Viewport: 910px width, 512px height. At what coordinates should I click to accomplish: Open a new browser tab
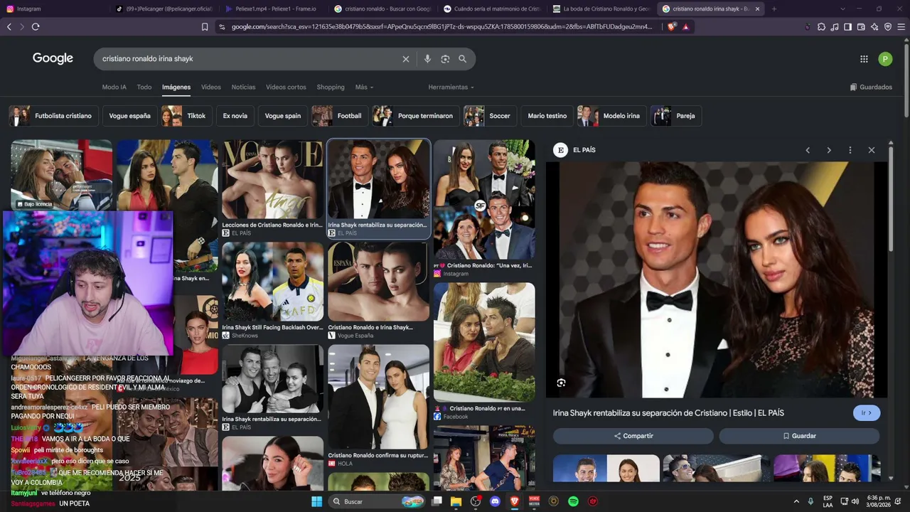[x=773, y=9]
